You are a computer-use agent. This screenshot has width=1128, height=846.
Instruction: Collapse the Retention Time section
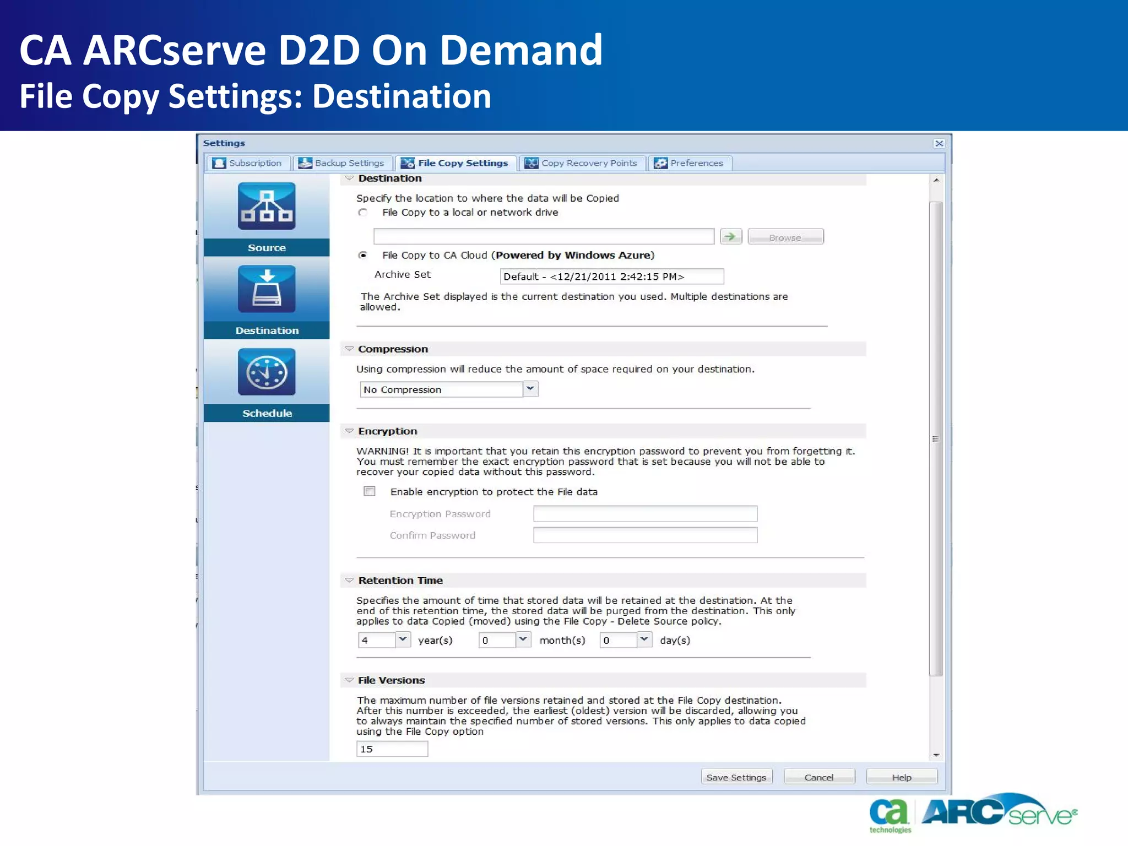[x=349, y=580]
